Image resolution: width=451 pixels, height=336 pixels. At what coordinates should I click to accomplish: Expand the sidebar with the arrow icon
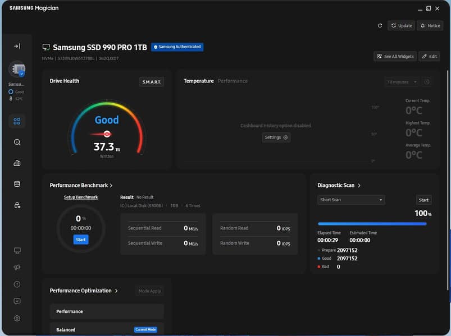[x=17, y=46]
